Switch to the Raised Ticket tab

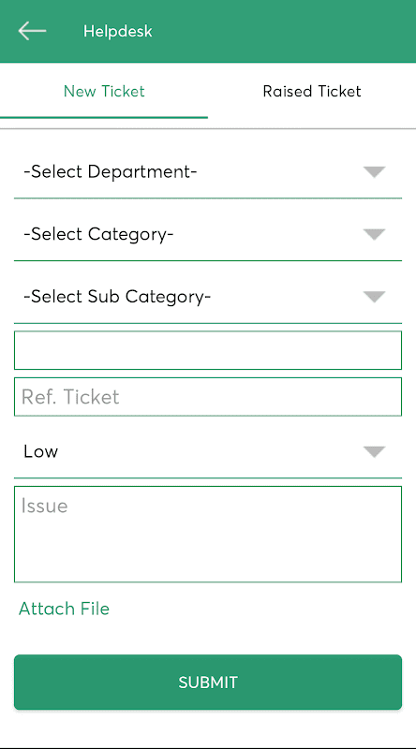[x=312, y=91]
